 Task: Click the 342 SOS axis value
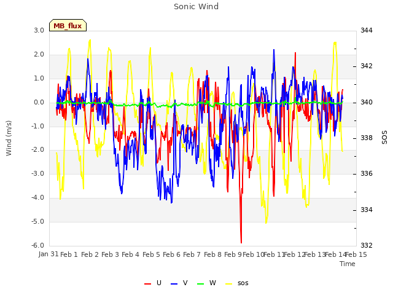(367, 66)
